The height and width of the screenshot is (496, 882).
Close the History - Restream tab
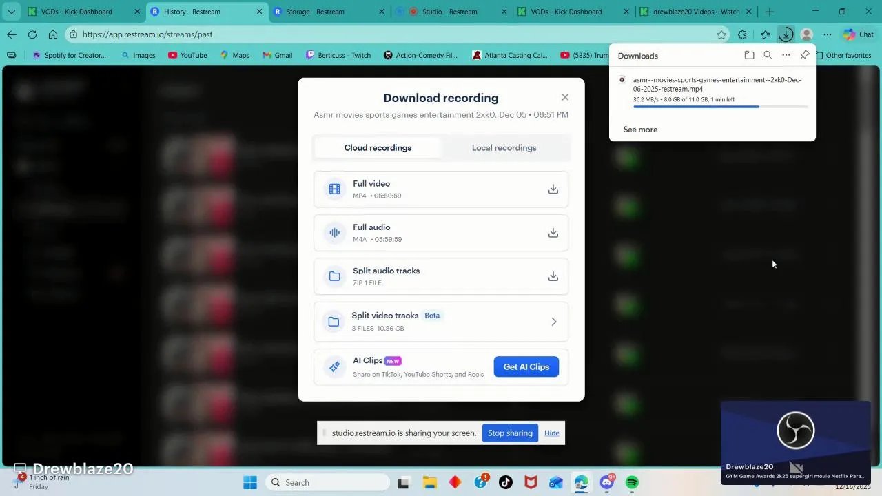[x=259, y=12]
